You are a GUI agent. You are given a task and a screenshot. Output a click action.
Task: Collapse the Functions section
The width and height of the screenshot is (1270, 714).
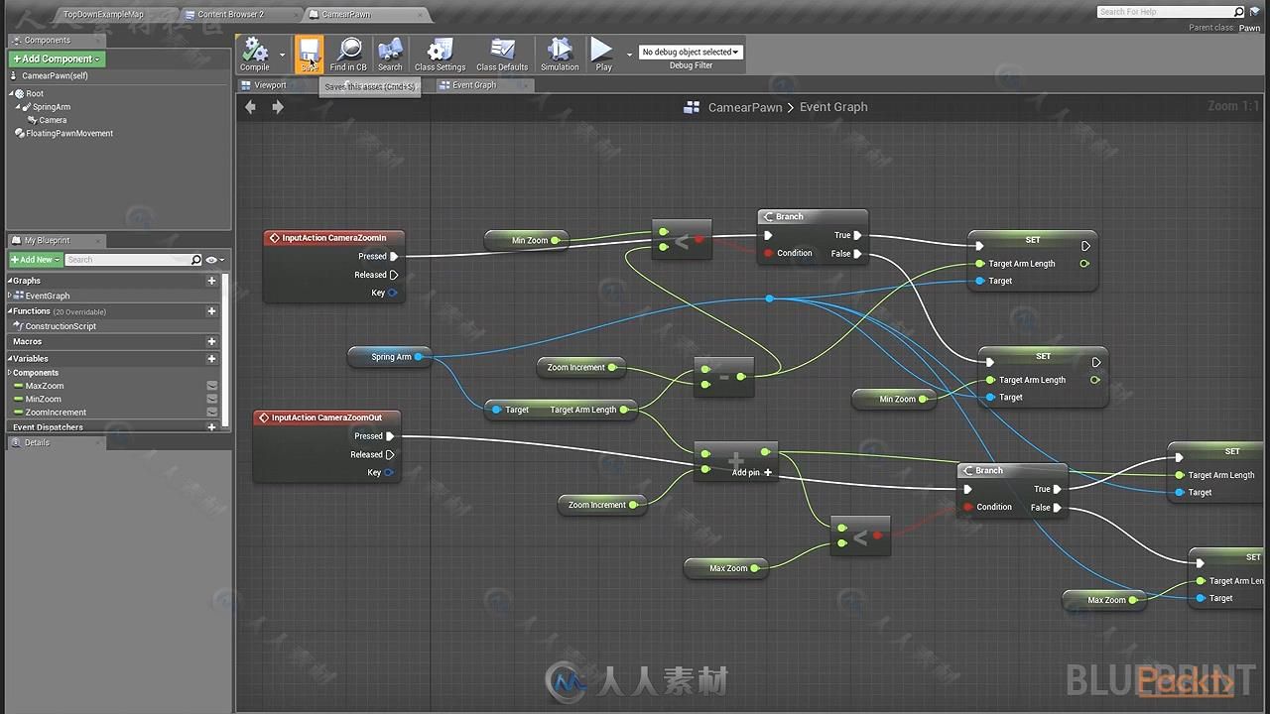[x=10, y=311]
